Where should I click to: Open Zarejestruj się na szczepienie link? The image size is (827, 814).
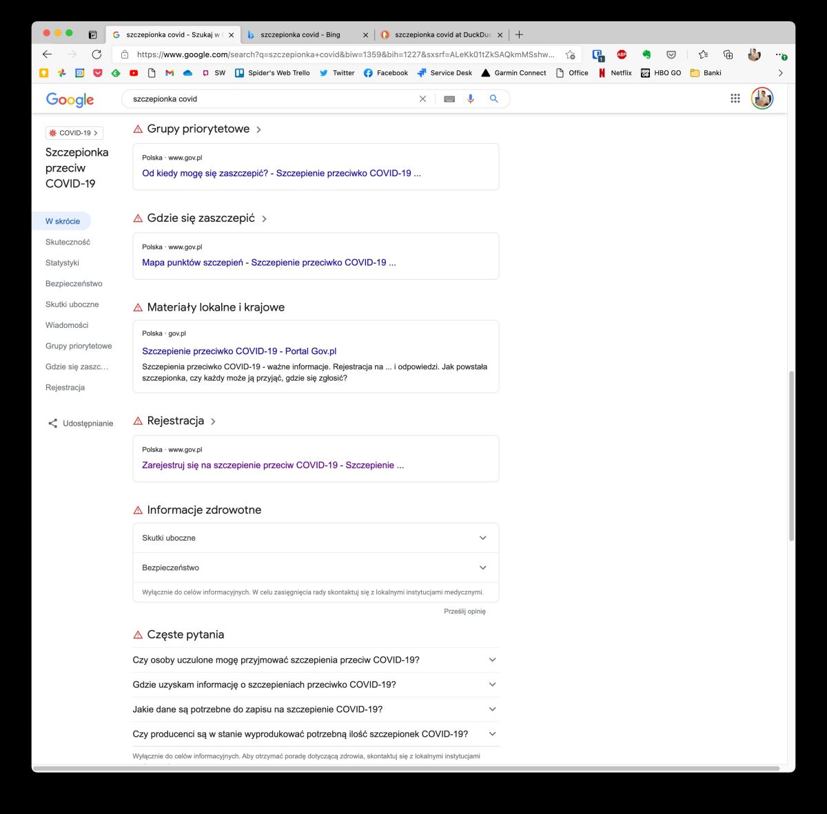click(x=273, y=466)
